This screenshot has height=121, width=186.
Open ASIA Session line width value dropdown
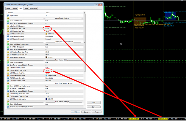[x=64, y=39]
